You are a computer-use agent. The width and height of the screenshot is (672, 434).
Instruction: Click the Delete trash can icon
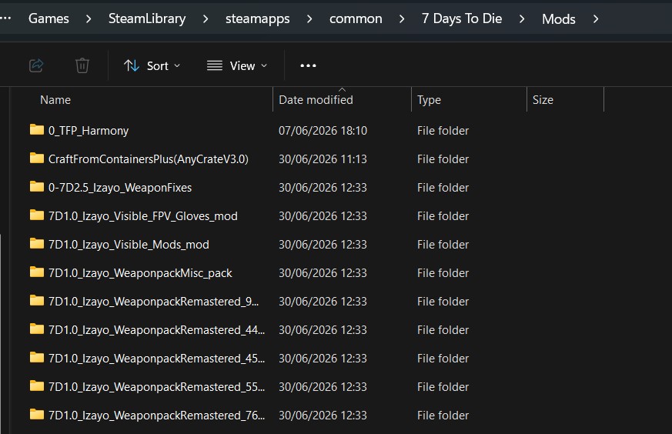tap(82, 65)
